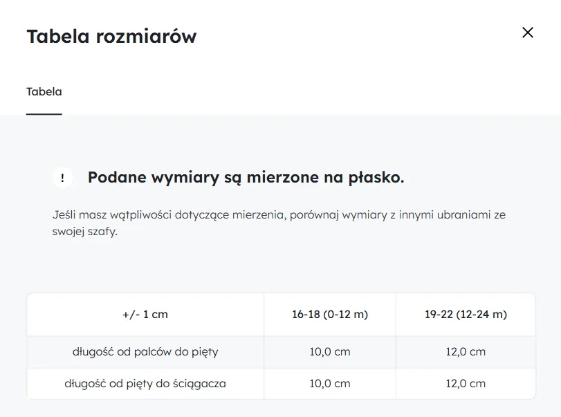Click the row label długość od pięty do ściągacza
Image resolution: width=561 pixels, height=417 pixels.
tap(144, 384)
